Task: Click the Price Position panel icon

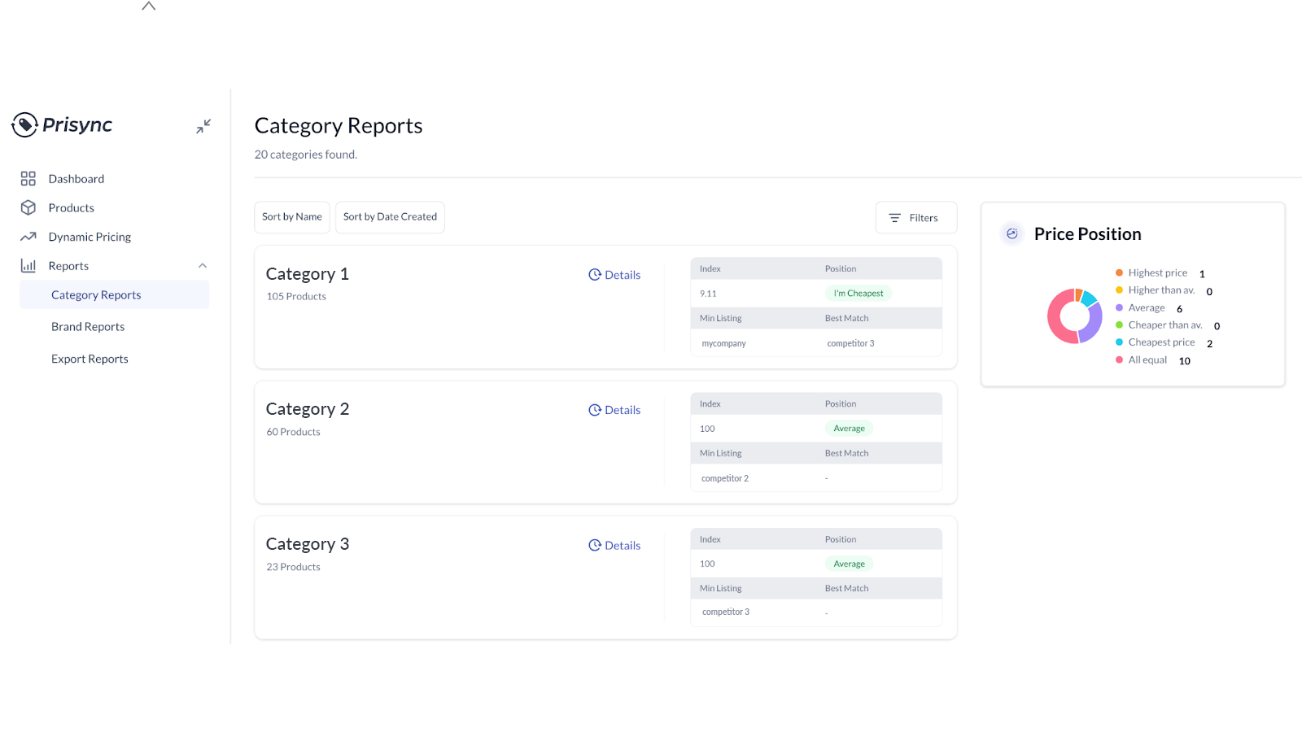Action: (1011, 233)
